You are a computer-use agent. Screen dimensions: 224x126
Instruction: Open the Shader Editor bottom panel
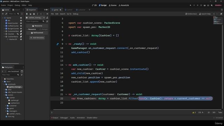[92, 118]
